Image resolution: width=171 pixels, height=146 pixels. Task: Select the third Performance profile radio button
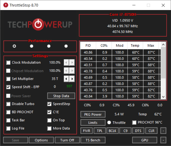[x=49, y=46]
